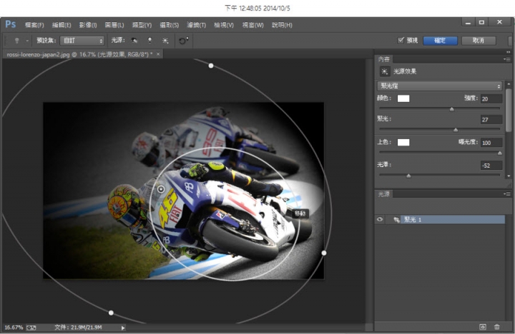The height and width of the screenshot is (334, 515).
Task: Click the 上色 white color swatch
Action: (x=403, y=142)
